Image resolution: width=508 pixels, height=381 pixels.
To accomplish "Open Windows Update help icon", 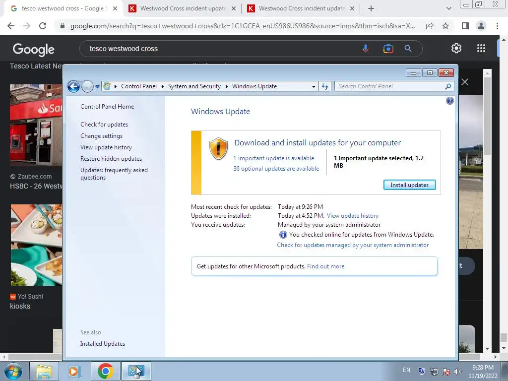I will tap(449, 101).
